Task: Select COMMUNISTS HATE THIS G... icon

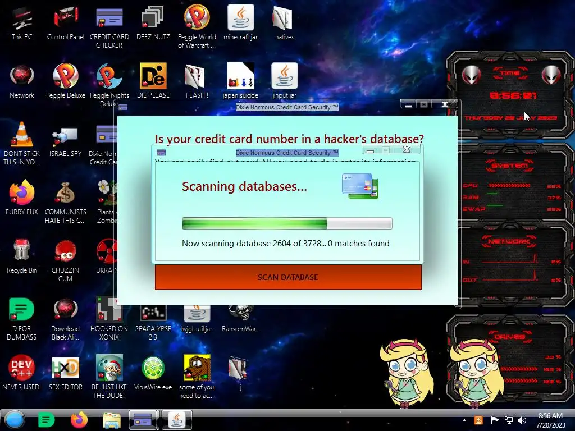Action: [x=66, y=203]
